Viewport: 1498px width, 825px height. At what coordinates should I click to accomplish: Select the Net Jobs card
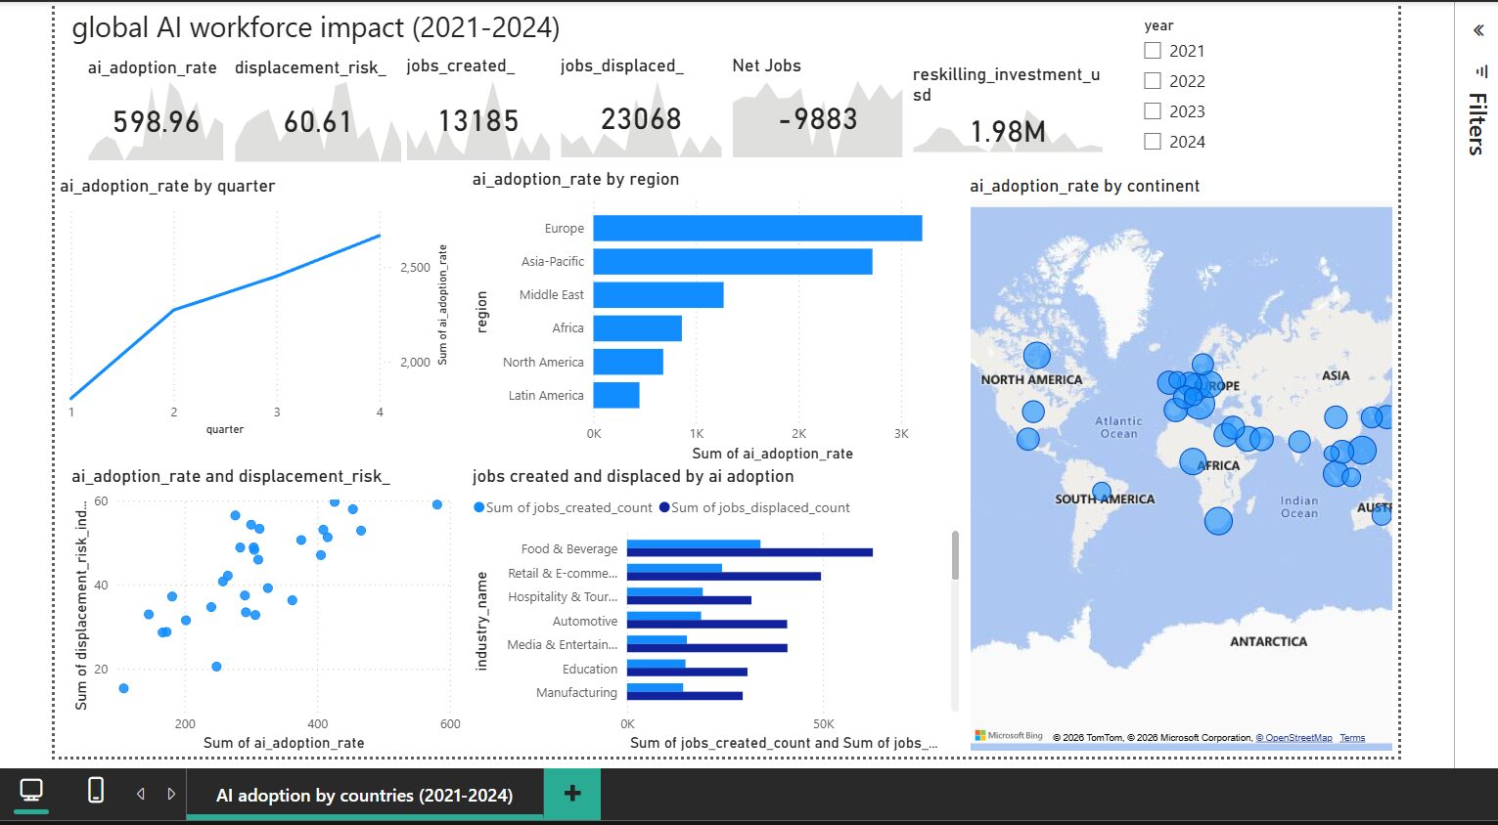tap(817, 106)
